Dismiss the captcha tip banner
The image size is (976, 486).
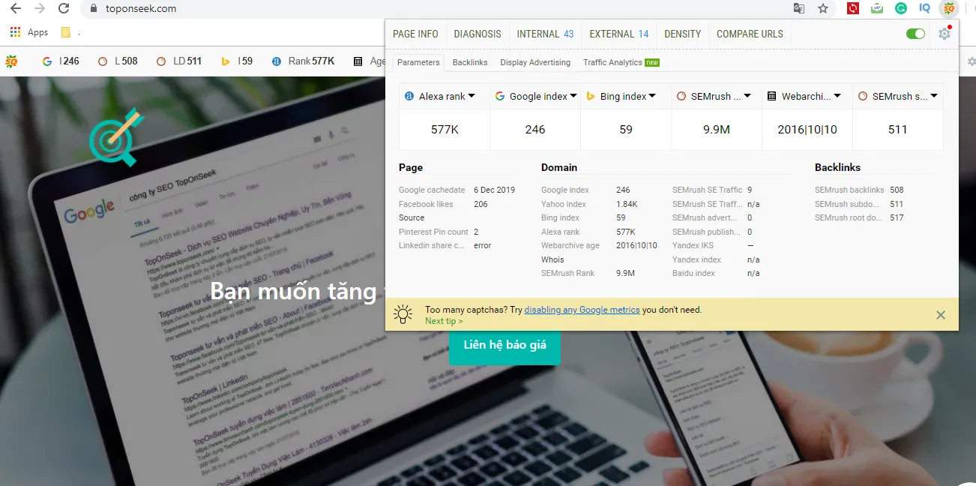[x=941, y=314]
